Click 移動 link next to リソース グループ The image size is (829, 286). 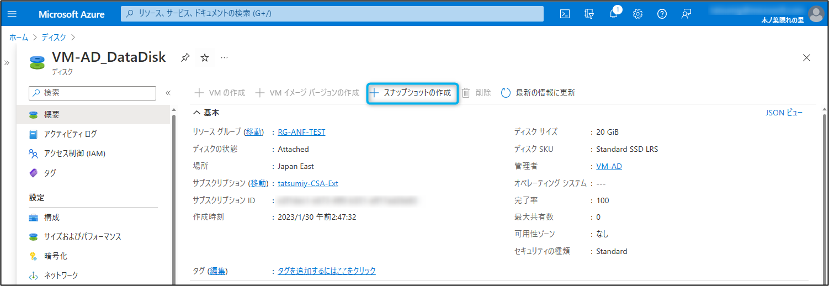point(254,133)
